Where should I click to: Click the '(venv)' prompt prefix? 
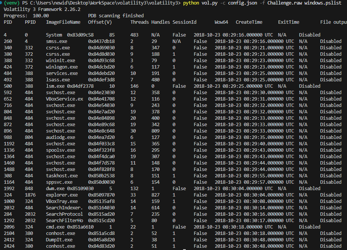tap(12, 3)
